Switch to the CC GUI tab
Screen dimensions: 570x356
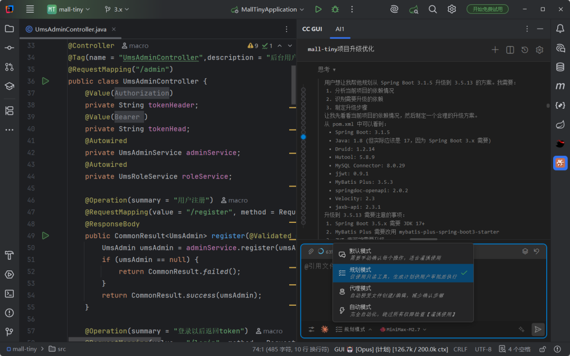tap(312, 29)
